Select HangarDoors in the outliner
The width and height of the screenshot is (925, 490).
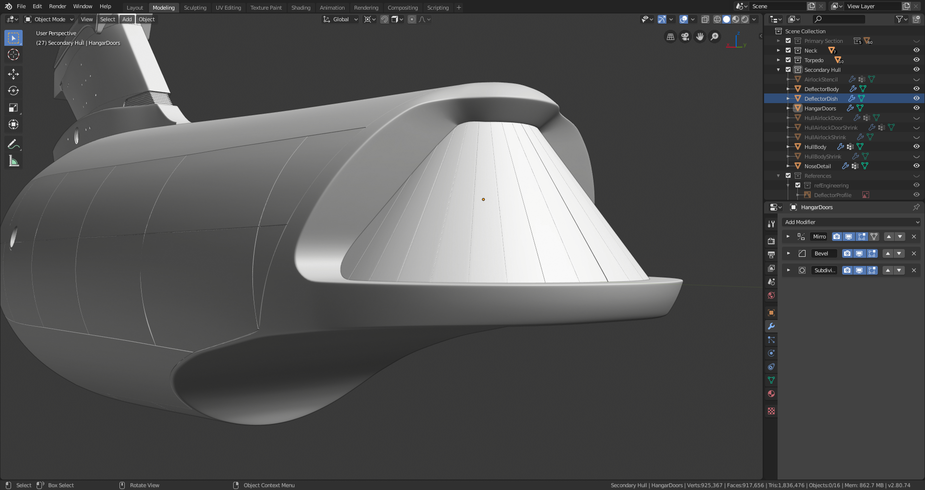[x=820, y=108]
